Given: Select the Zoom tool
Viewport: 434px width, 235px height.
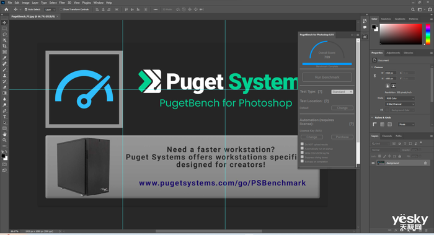Looking at the screenshot, I should (x=4, y=140).
